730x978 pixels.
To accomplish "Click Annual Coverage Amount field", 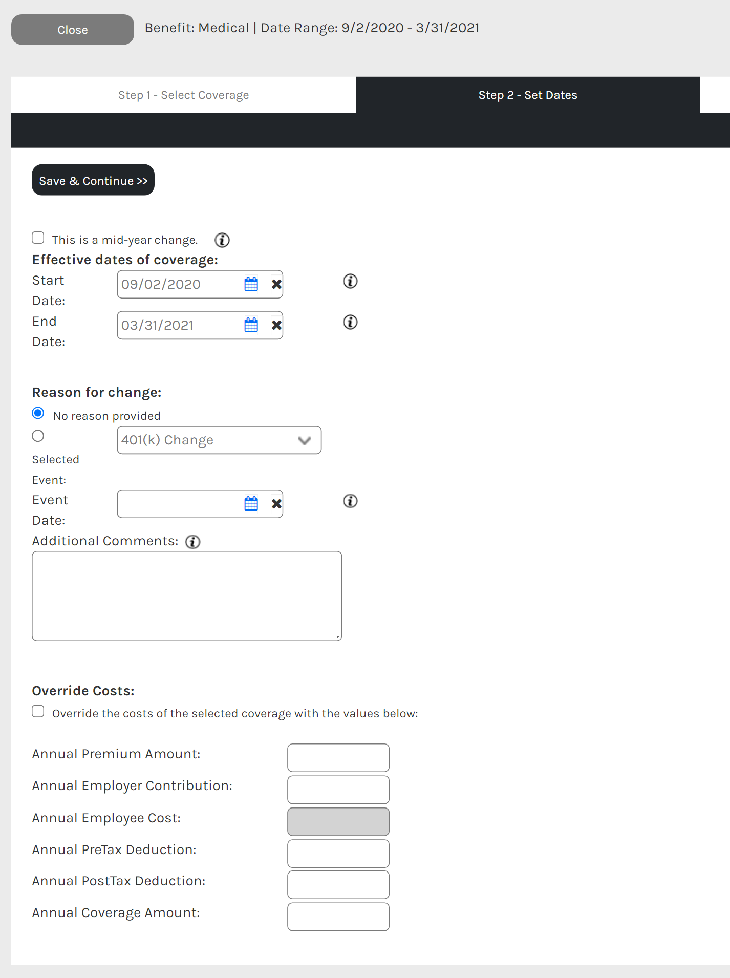I will click(x=338, y=917).
